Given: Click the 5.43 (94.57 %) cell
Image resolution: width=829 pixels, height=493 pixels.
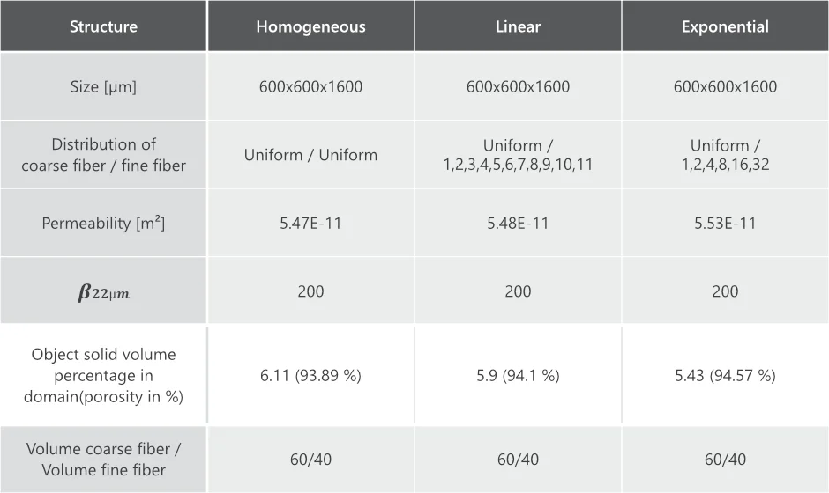Looking at the screenshot, I should click(x=725, y=376).
